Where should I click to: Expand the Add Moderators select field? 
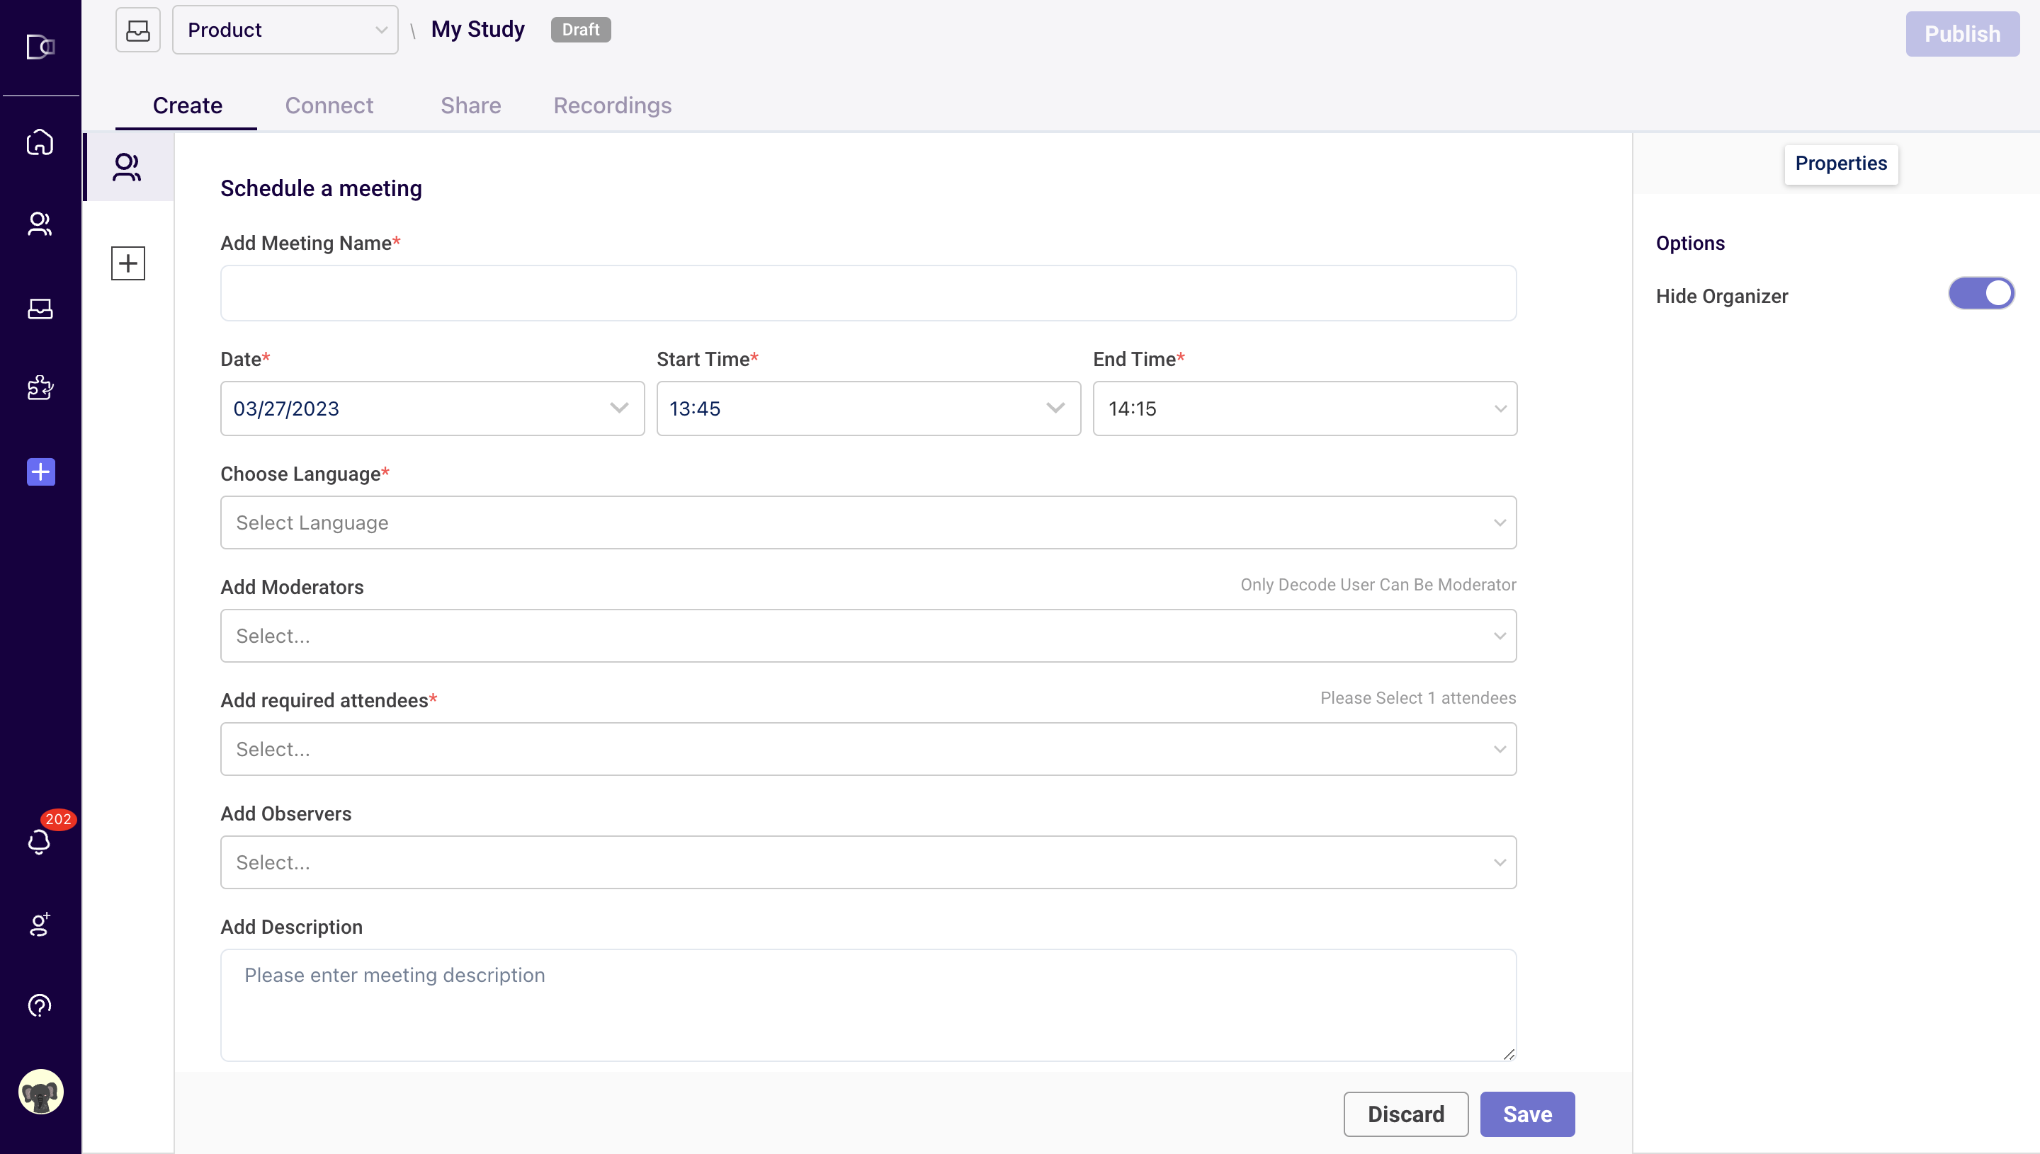[x=868, y=636]
